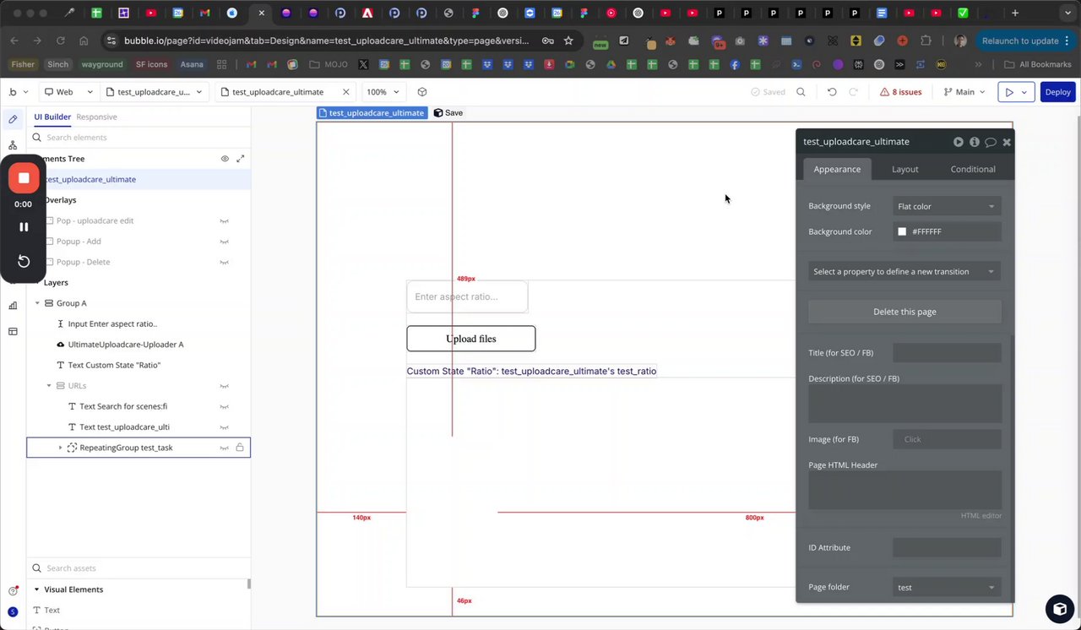Select the UI Builder tab
The height and width of the screenshot is (630, 1081).
pos(52,117)
